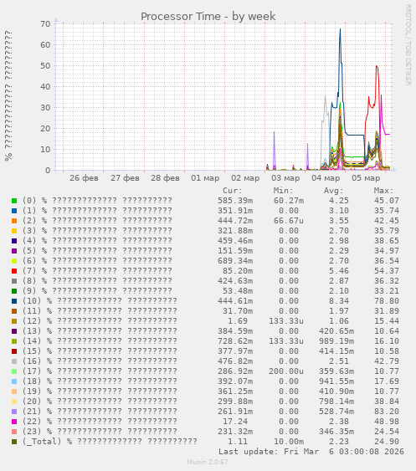Click the '28 фев' x-axis date label
This screenshot has height=471, width=416.
(x=165, y=178)
